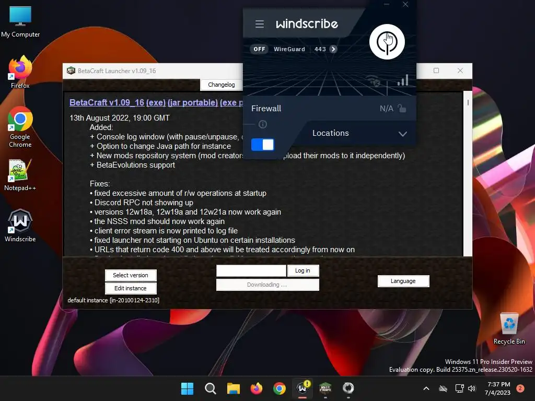Open My Computer desktop icon

20,22
